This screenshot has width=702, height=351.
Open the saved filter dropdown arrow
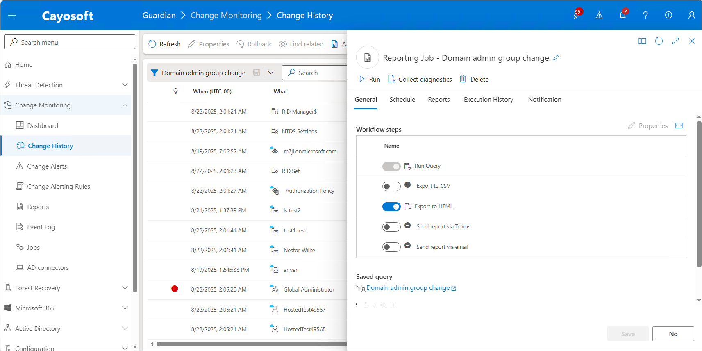point(271,73)
